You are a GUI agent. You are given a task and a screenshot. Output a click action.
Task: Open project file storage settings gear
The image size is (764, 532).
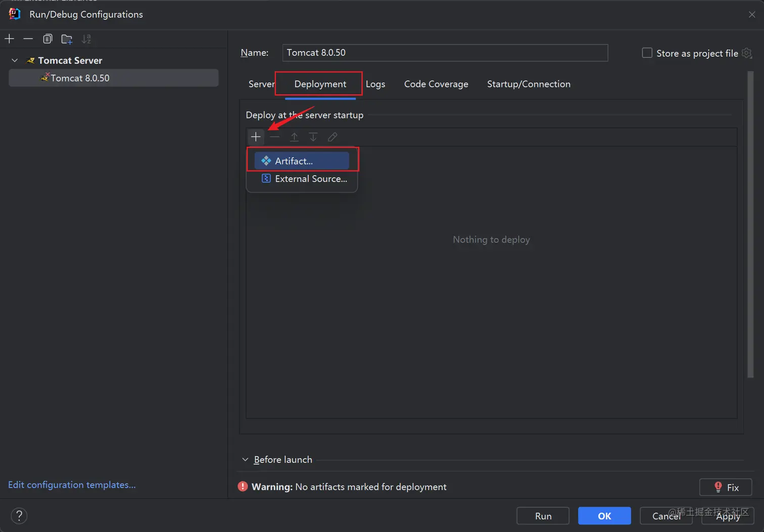747,53
